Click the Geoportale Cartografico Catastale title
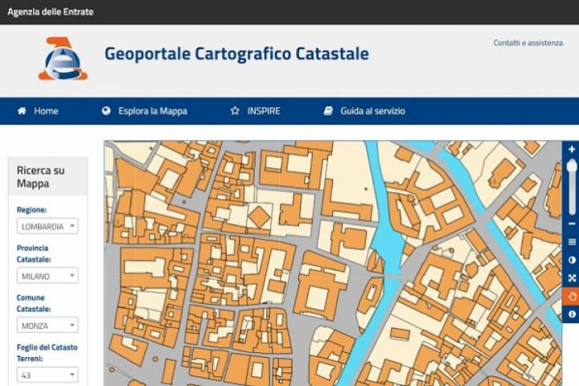Viewport: 579px width, 386px height. coord(236,54)
